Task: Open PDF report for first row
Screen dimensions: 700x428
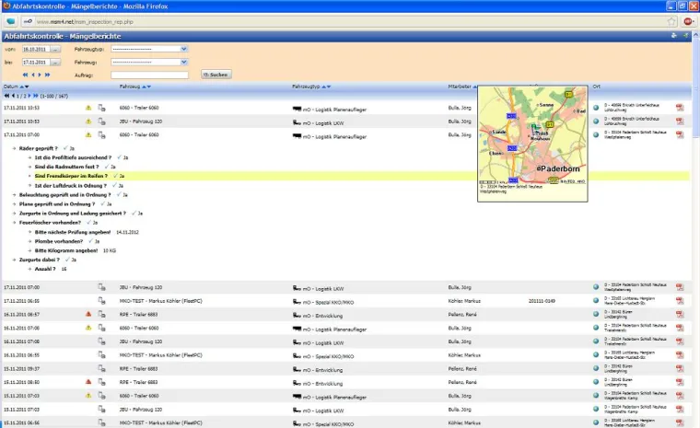Action: (680, 108)
